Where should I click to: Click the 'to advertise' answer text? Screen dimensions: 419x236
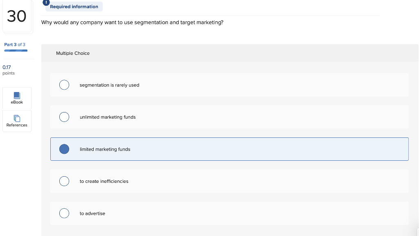click(92, 214)
